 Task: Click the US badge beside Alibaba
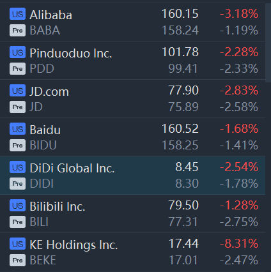(x=17, y=14)
